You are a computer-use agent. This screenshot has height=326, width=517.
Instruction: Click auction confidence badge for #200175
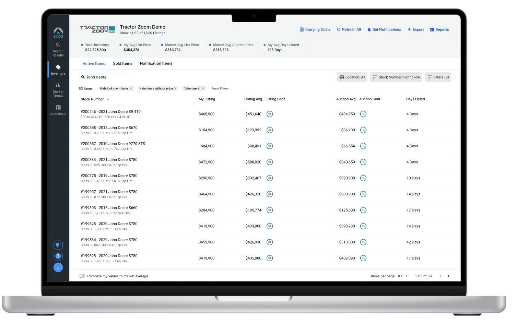click(363, 178)
